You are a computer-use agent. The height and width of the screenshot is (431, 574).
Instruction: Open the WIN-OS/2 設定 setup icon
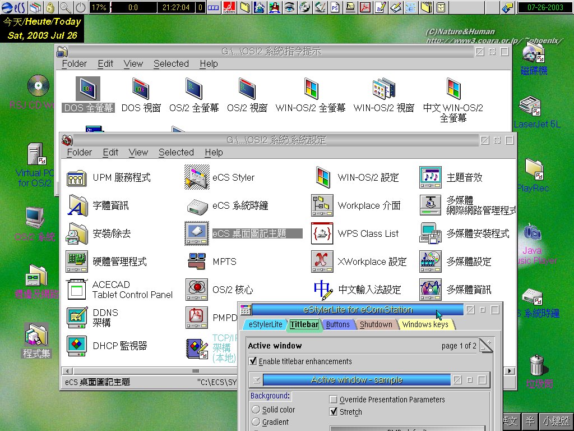pyautogui.click(x=322, y=177)
